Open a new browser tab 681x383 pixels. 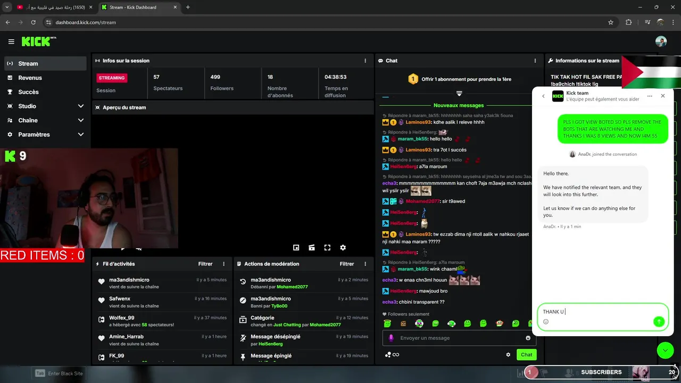point(188,7)
